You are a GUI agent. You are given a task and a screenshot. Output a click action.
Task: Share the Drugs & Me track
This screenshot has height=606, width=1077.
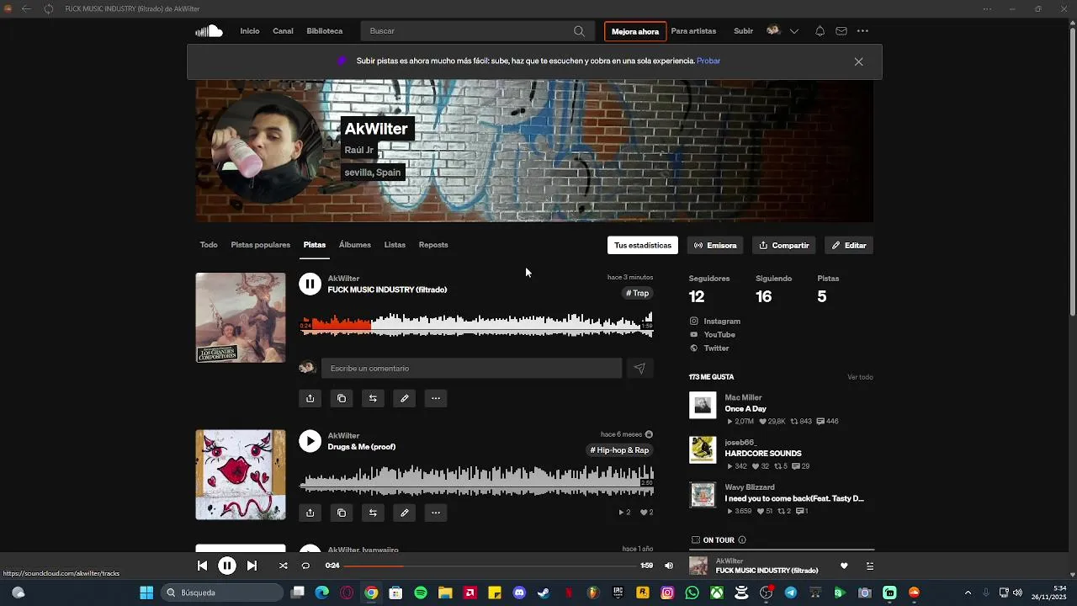click(x=310, y=513)
